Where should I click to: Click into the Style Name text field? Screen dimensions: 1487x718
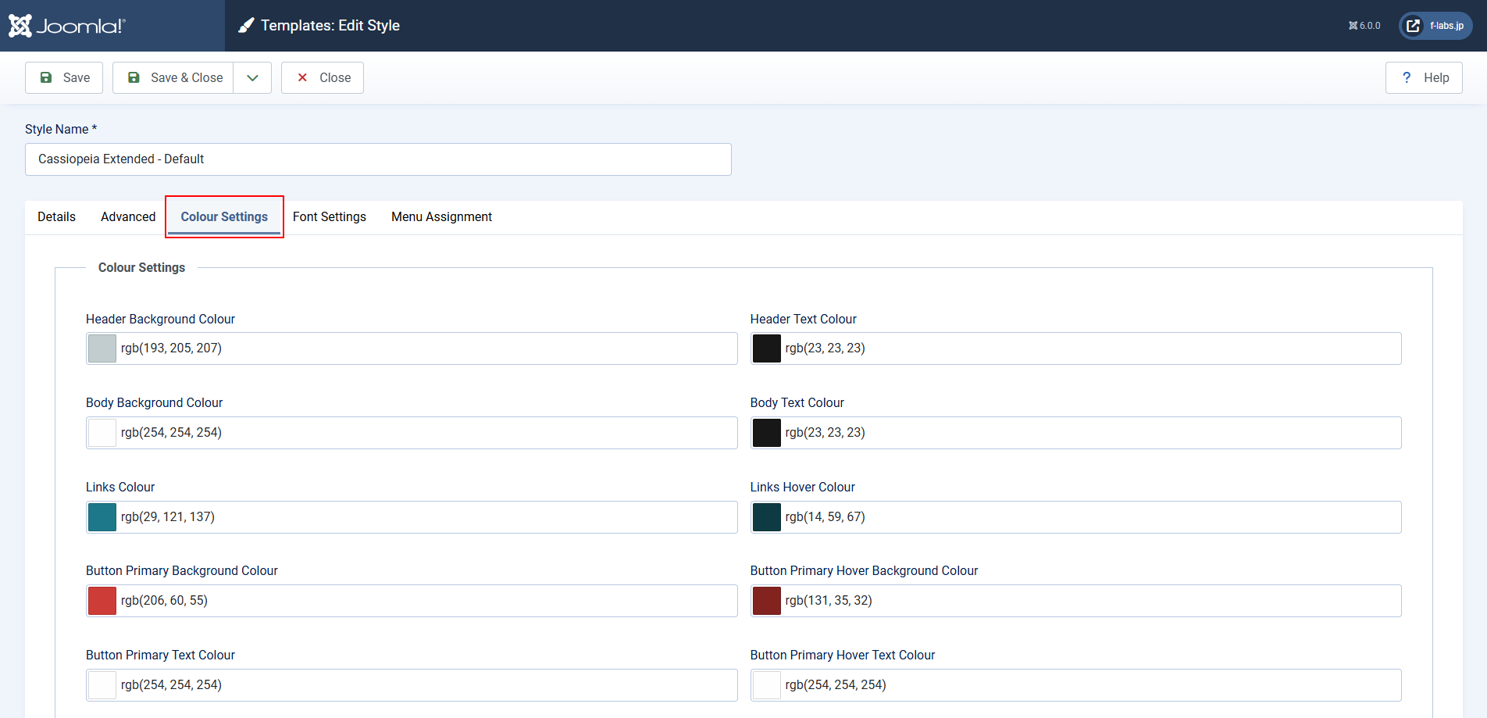coord(378,159)
